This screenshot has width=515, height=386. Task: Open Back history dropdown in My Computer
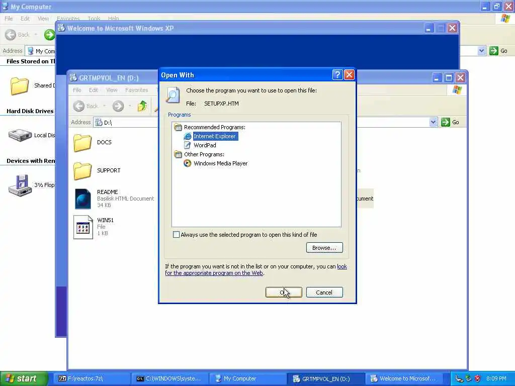[x=36, y=35]
